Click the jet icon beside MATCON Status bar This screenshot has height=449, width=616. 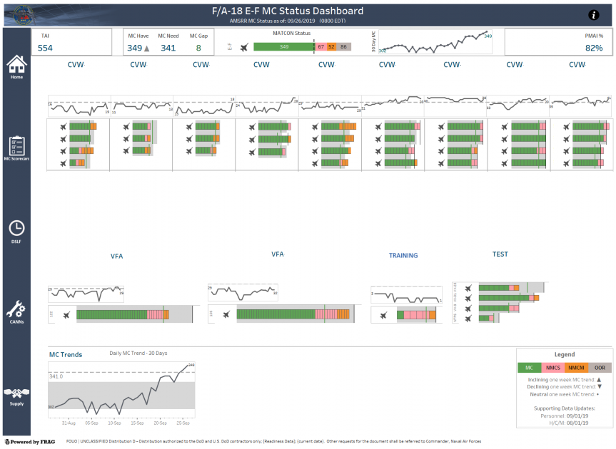244,47
